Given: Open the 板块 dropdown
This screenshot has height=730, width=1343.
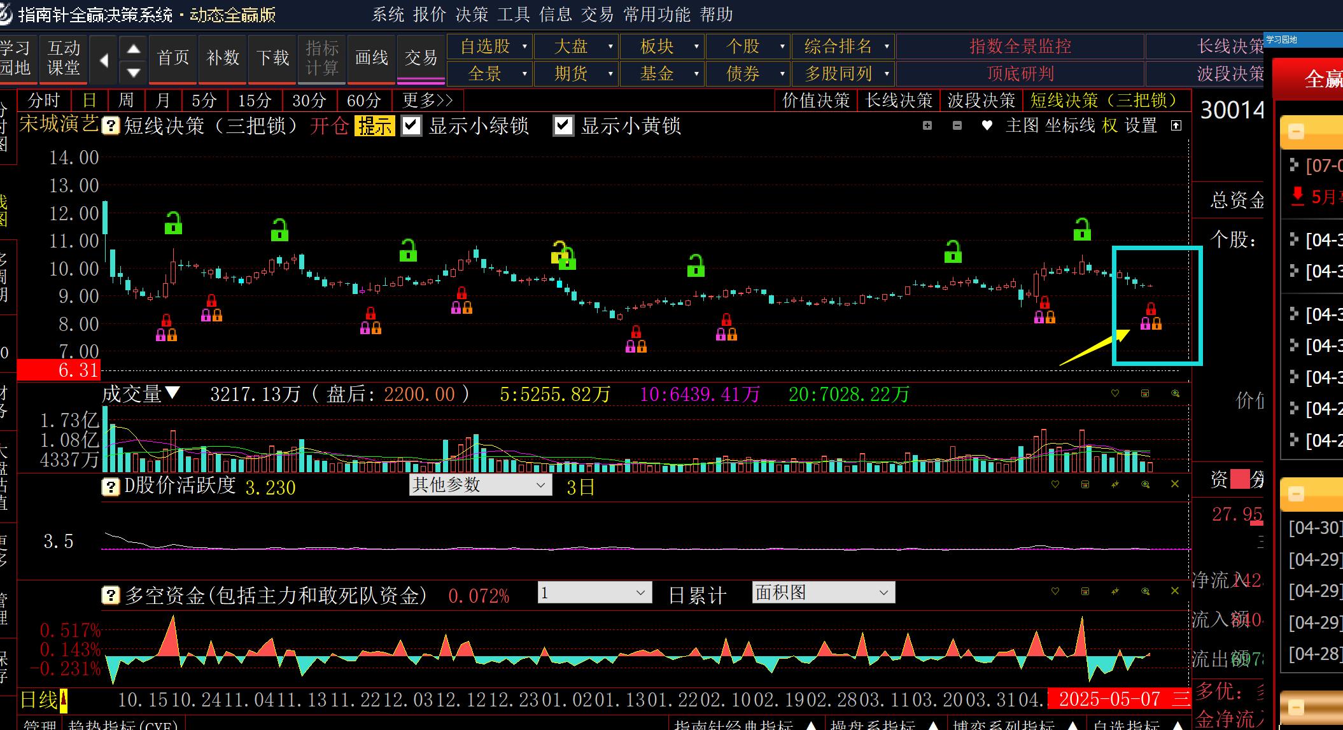Looking at the screenshot, I should click(661, 46).
